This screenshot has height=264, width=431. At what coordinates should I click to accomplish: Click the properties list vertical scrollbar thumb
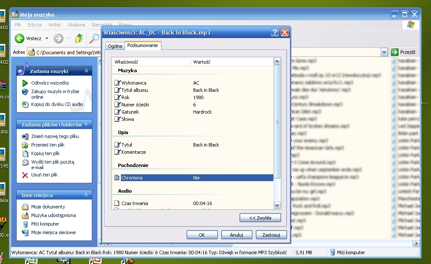pyautogui.click(x=277, y=122)
